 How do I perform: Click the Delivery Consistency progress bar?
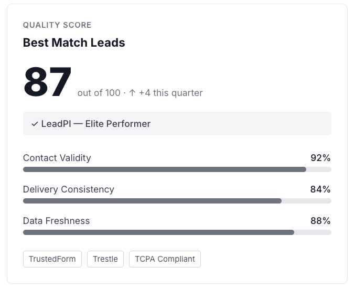point(177,201)
